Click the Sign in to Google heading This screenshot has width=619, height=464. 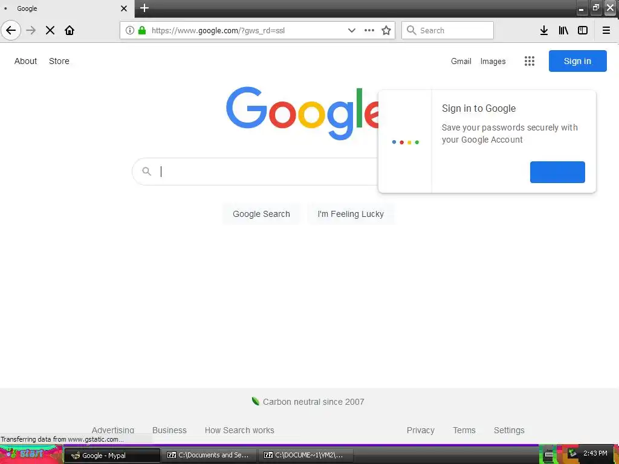[x=479, y=109]
